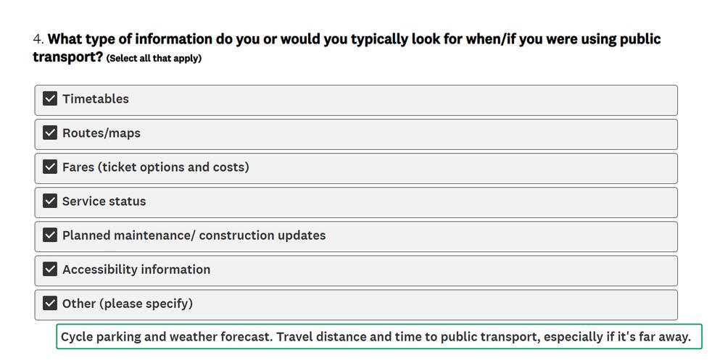This screenshot has height=363, width=725.
Task: Click the word 'transport?' in the heading
Action: [67, 57]
